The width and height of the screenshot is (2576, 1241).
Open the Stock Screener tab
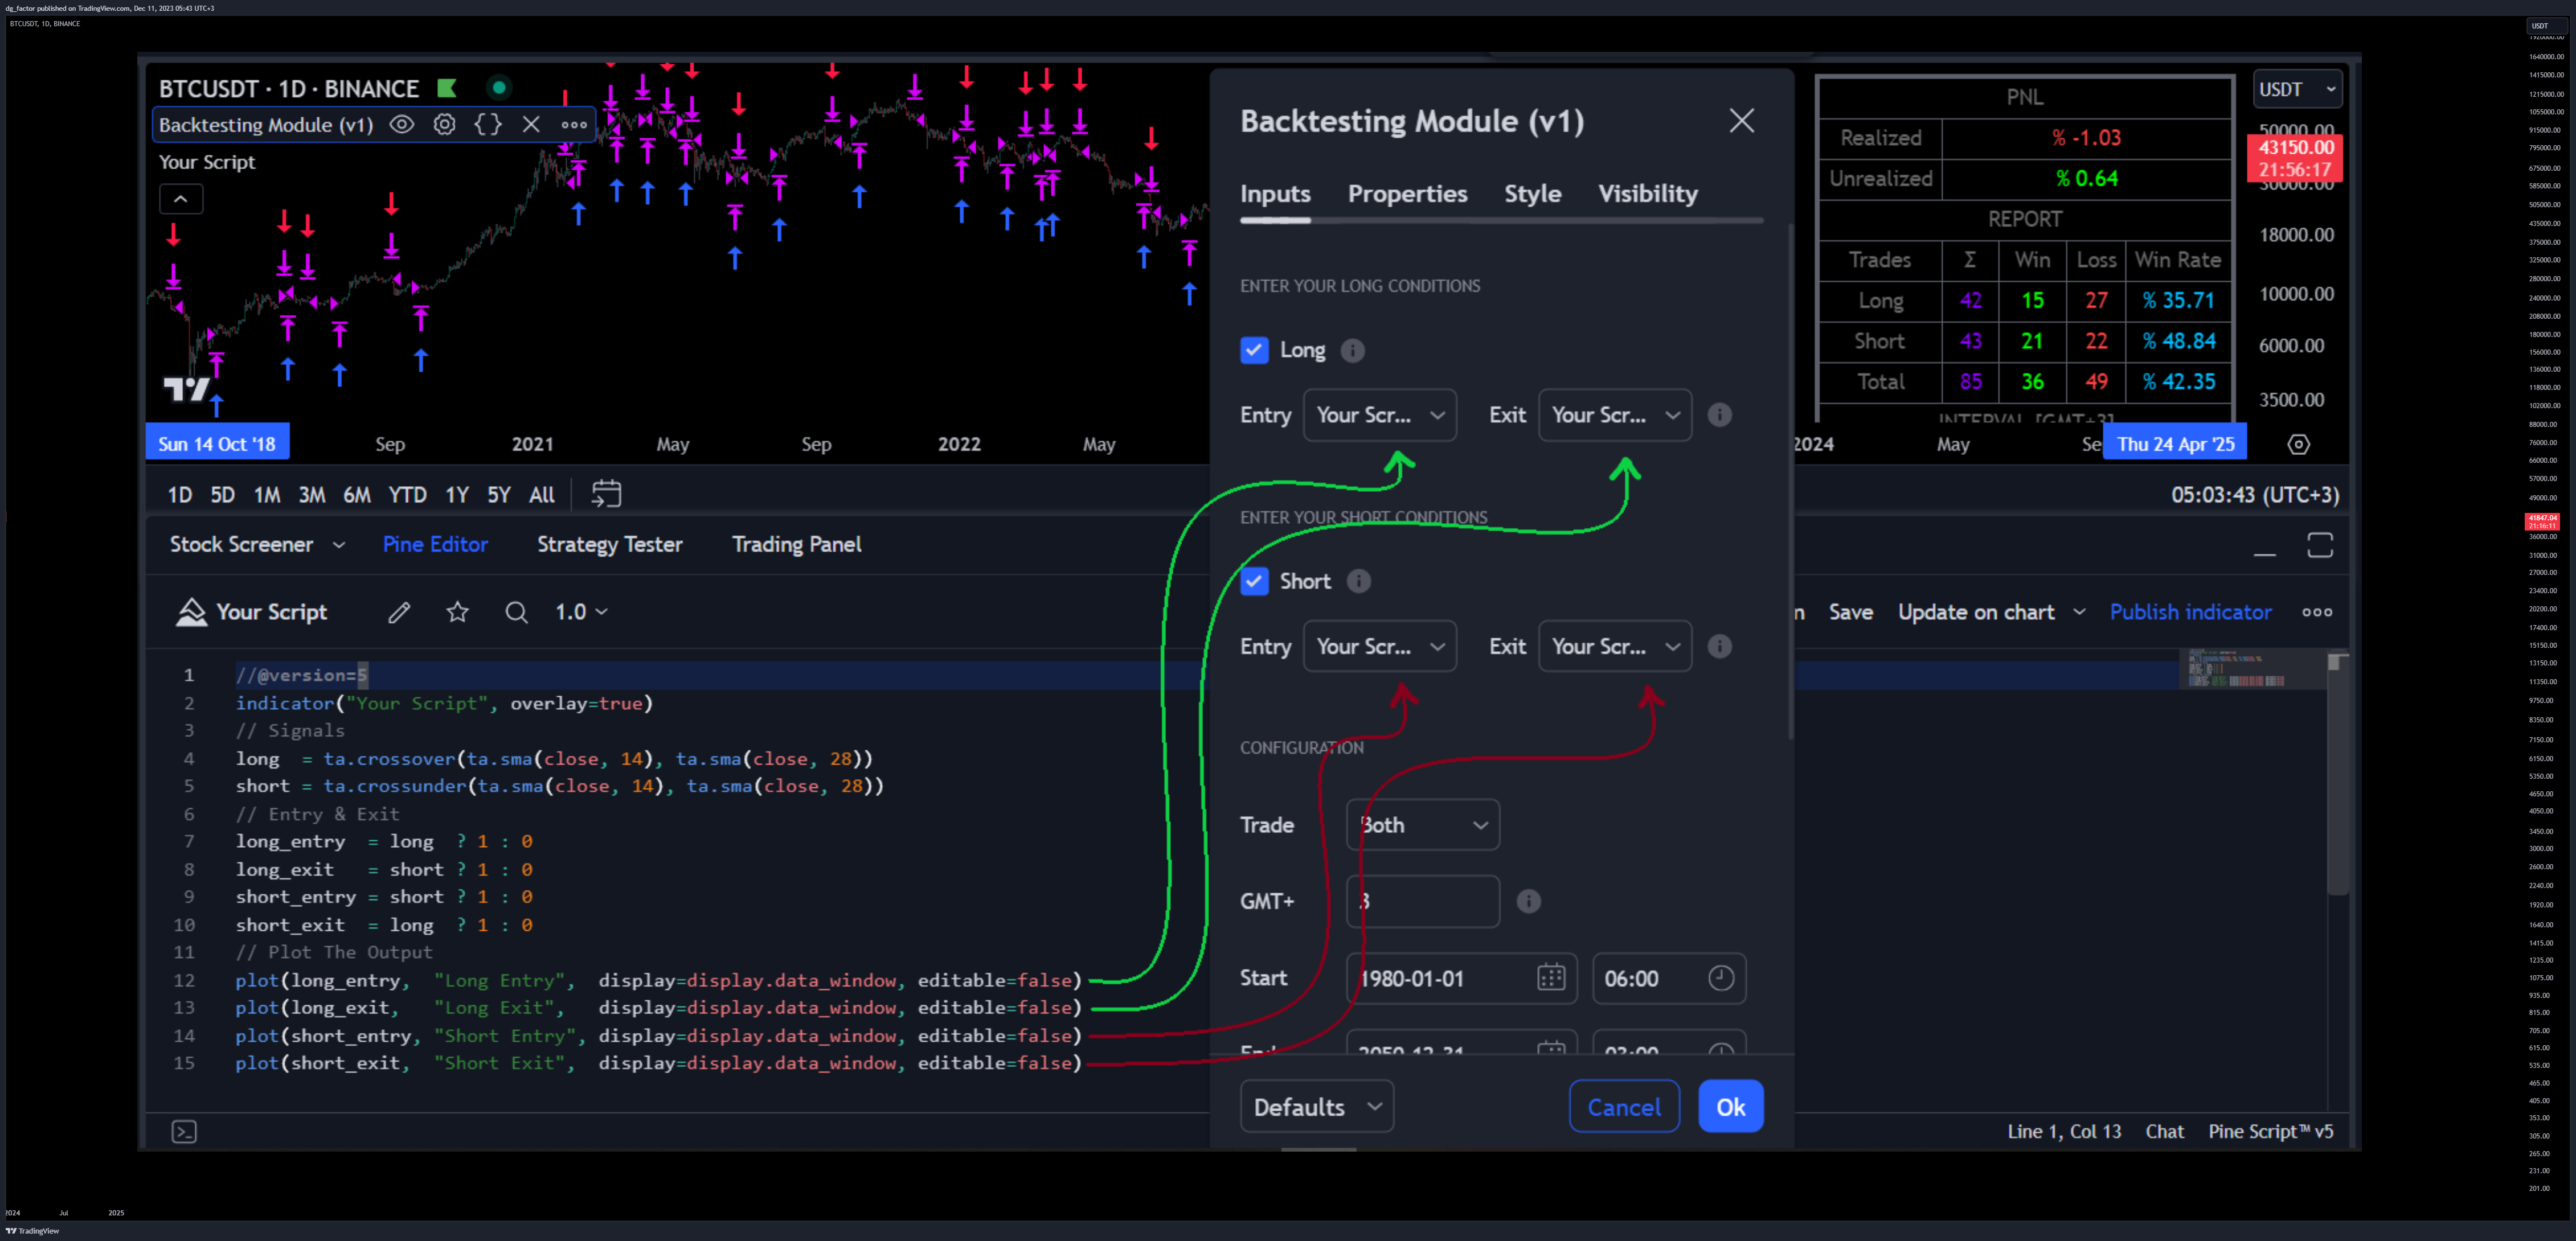pos(241,545)
